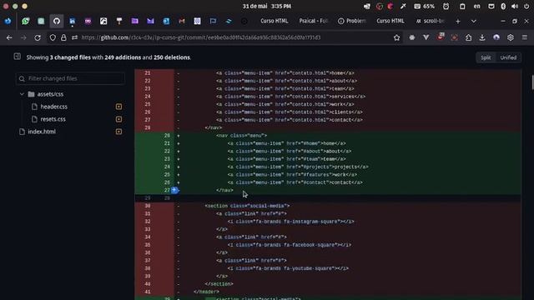Open header.css in the file tree
This screenshot has height=300, width=534.
pyautogui.click(x=53, y=107)
